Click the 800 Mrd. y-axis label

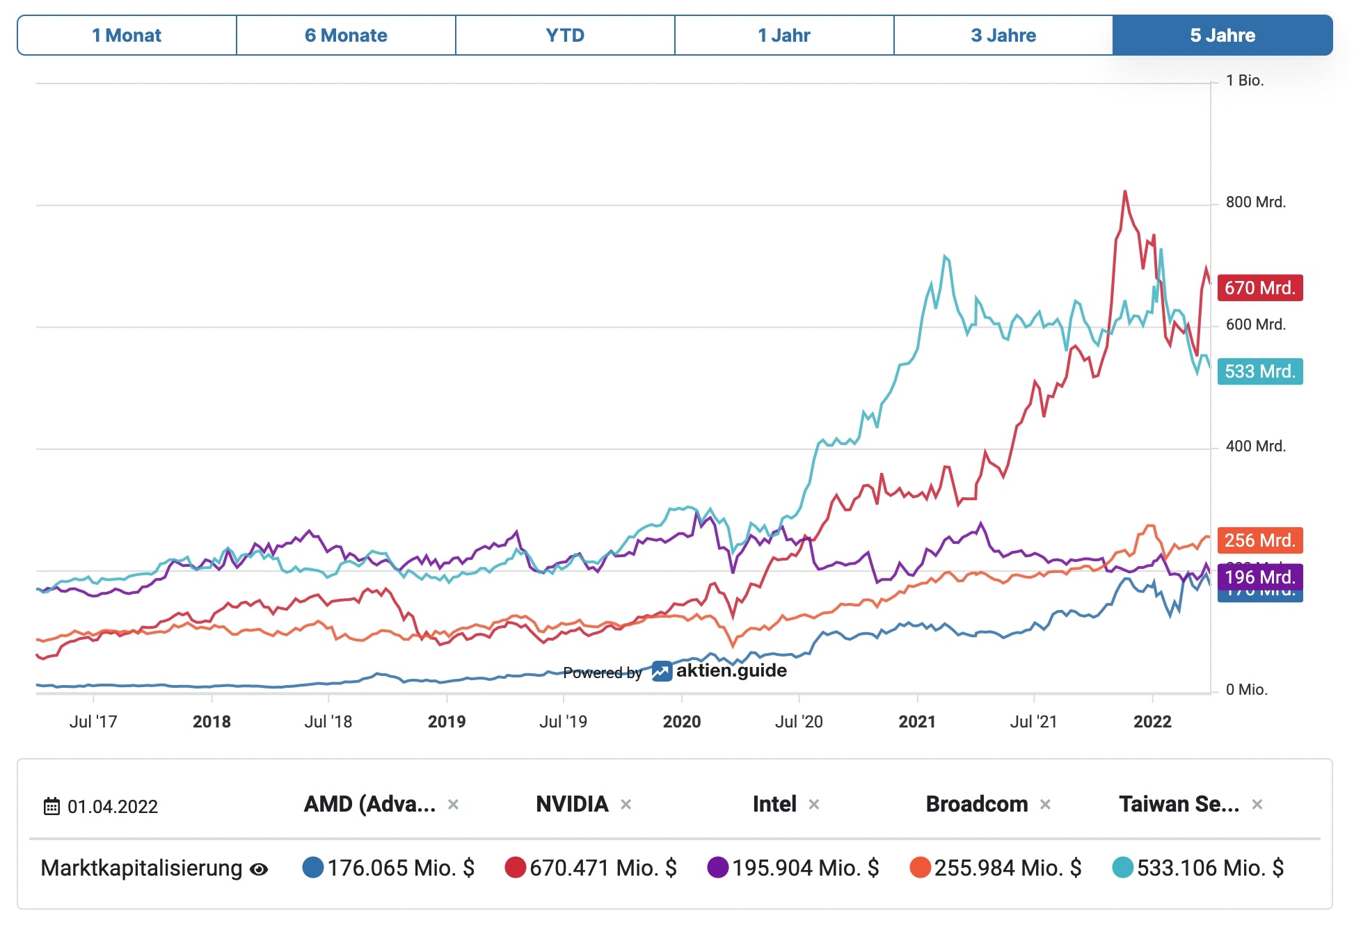coord(1256,202)
